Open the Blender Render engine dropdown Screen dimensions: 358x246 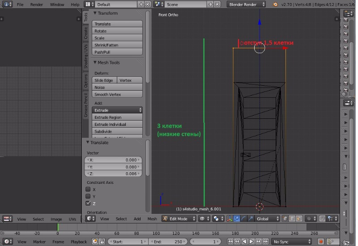247,4
